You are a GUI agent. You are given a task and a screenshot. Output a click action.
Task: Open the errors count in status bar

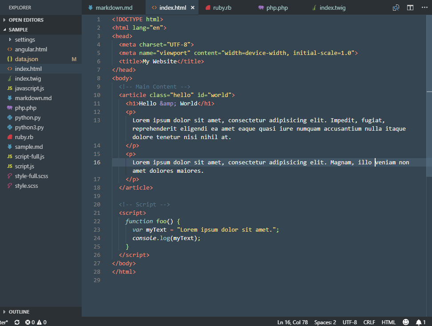tap(30, 322)
